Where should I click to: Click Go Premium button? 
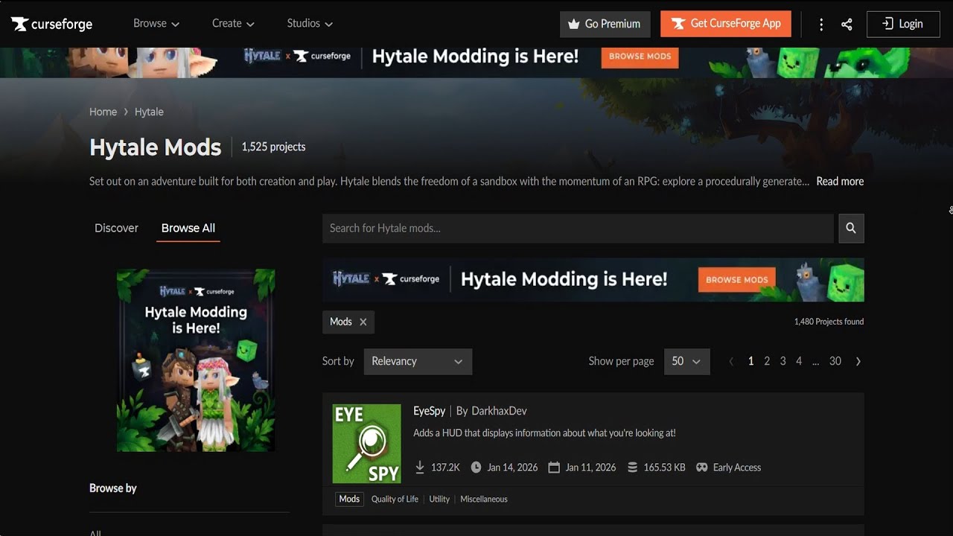click(x=605, y=24)
